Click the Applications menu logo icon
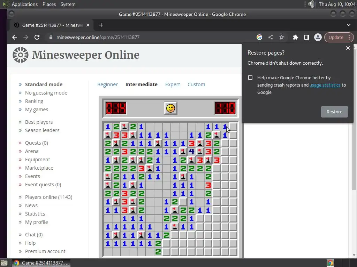357x267 pixels. pos(6,4)
